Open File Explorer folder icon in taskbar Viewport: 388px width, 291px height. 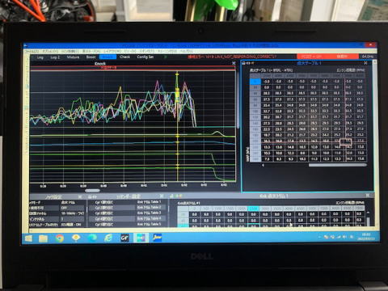point(43,238)
